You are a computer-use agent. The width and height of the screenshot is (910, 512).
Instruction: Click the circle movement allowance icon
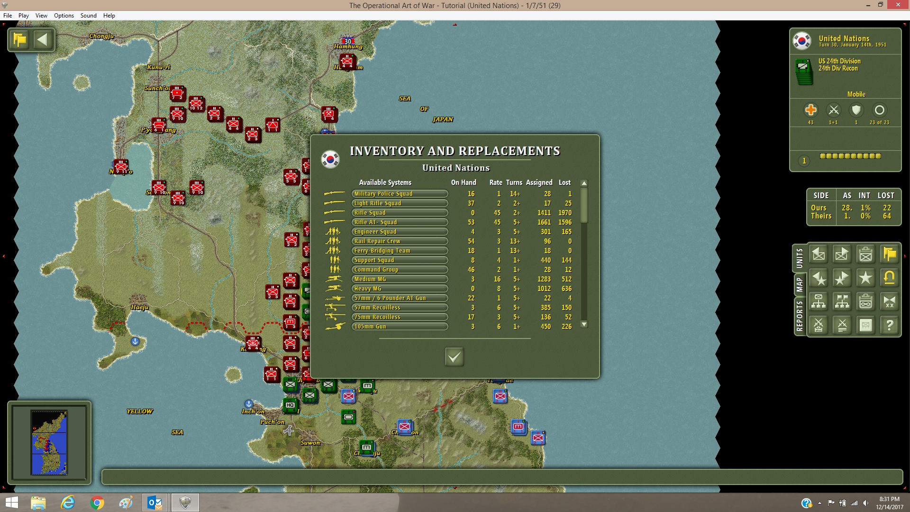pyautogui.click(x=879, y=110)
